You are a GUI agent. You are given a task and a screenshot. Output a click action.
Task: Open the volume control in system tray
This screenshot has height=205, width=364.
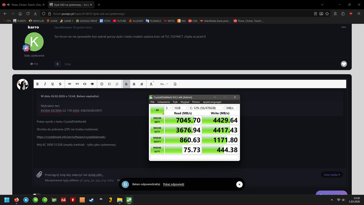tap(343, 200)
